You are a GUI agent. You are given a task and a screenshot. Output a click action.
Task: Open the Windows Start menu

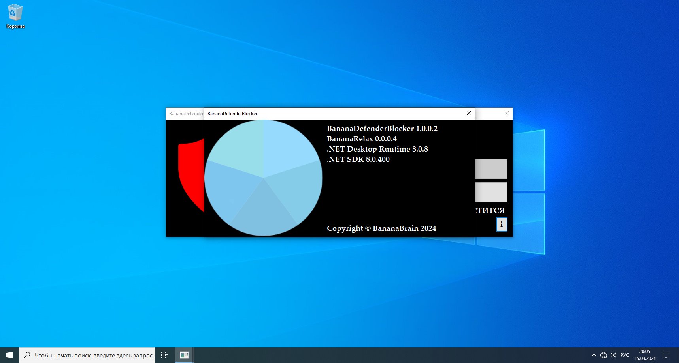pyautogui.click(x=9, y=355)
